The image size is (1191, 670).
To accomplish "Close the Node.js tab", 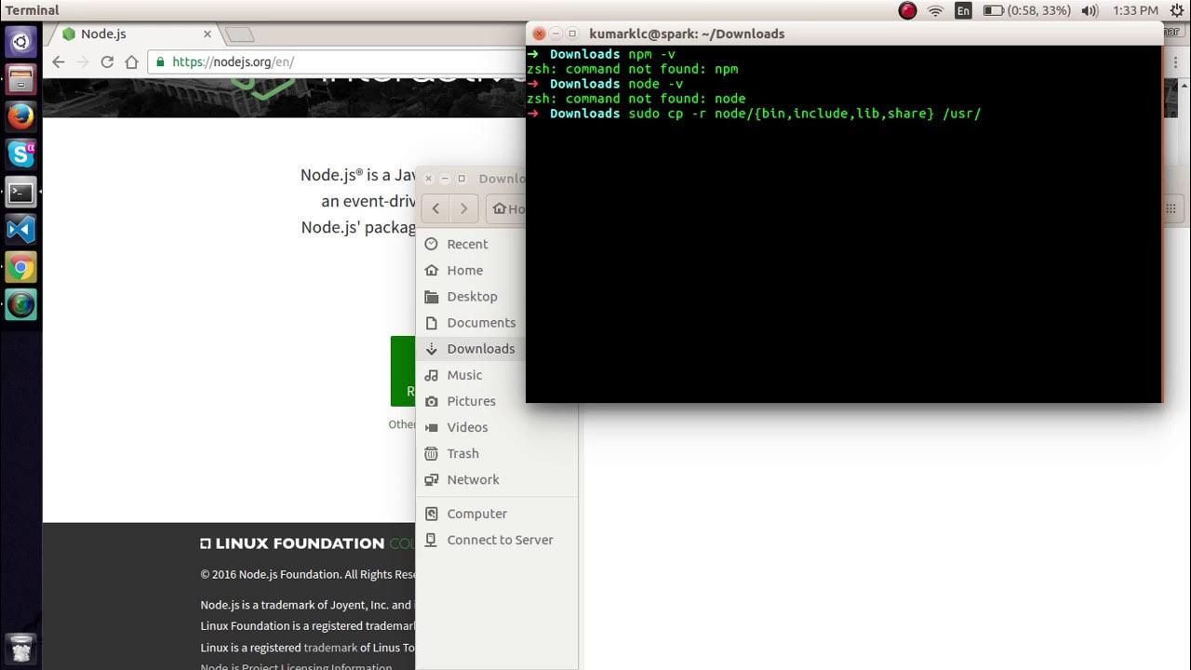I will (x=207, y=33).
